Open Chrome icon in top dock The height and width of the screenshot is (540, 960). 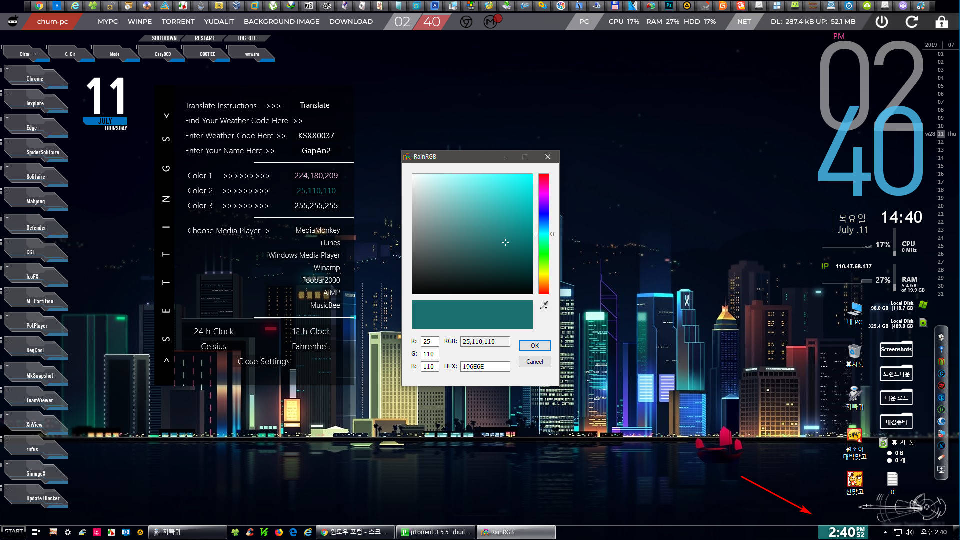(39, 6)
